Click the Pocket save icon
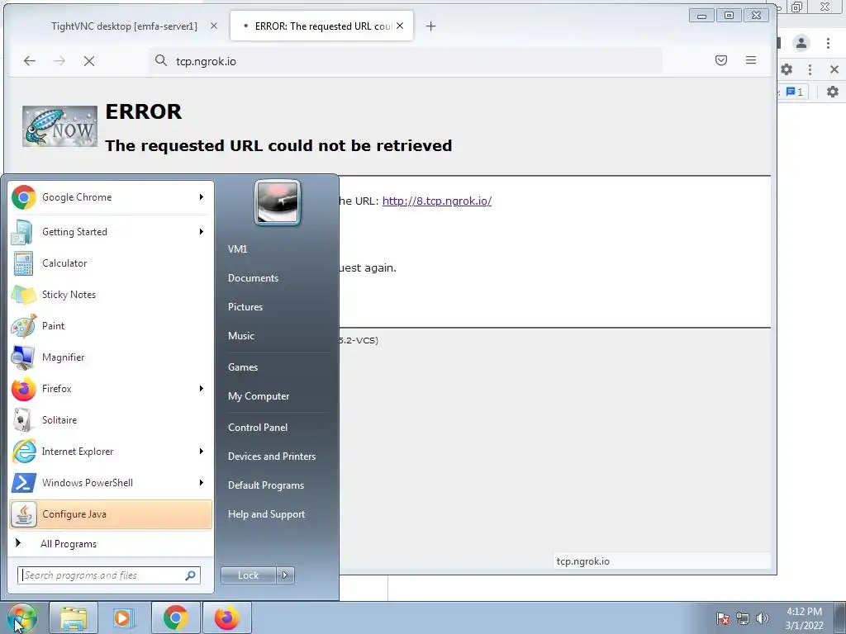The width and height of the screenshot is (846, 634). [x=720, y=60]
